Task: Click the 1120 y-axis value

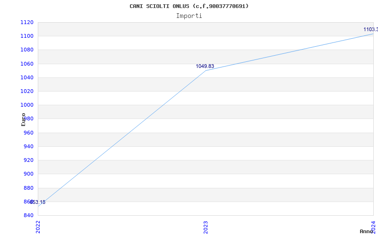Action: click(27, 22)
